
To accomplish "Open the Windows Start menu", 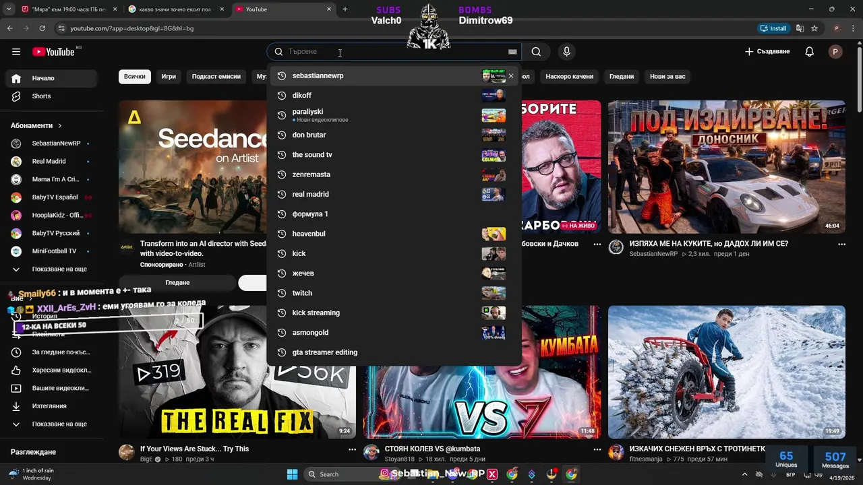I will (292, 474).
